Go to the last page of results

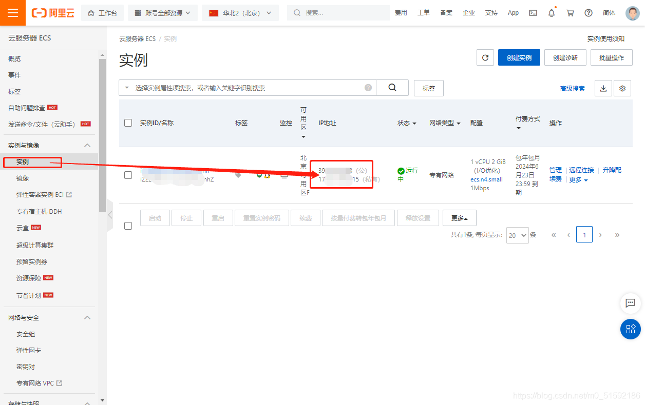point(617,235)
